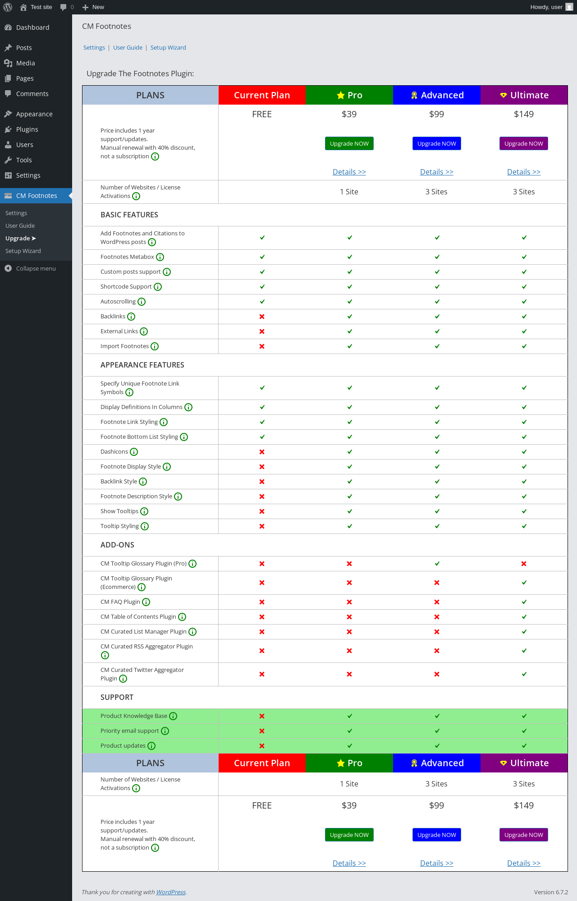This screenshot has width=577, height=901.
Task: Open Details link under the top Ultimate price
Action: click(524, 172)
